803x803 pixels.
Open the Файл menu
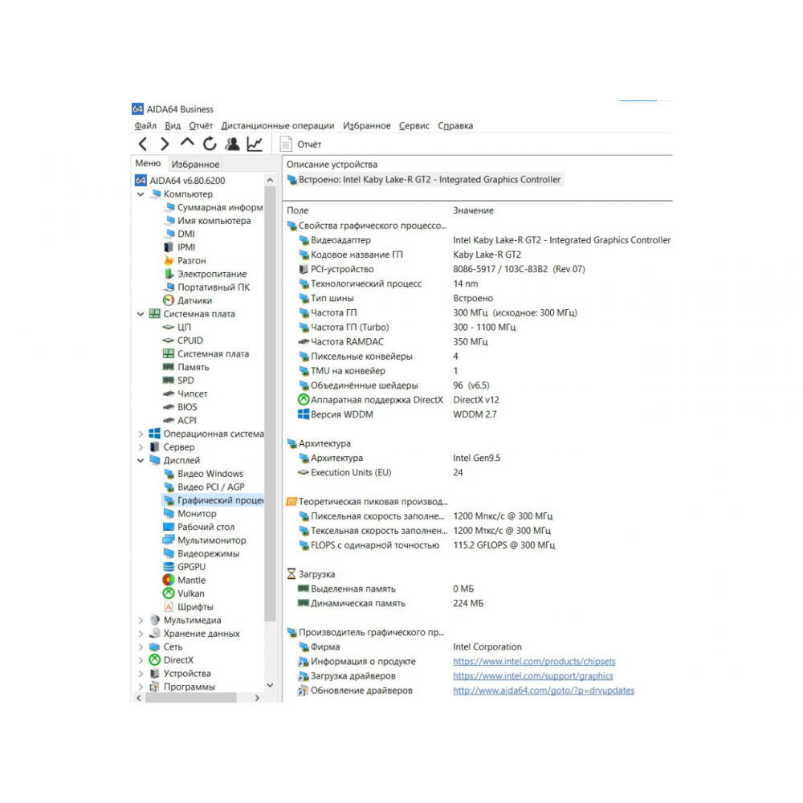145,125
